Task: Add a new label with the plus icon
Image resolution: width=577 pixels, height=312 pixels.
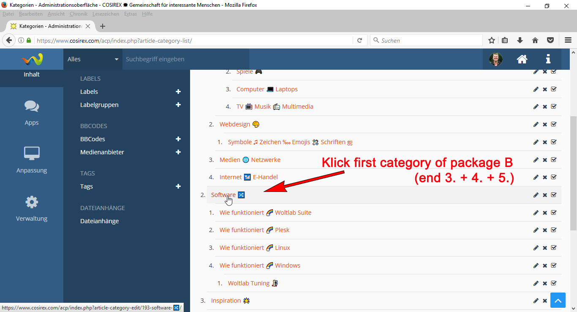Action: 178,92
